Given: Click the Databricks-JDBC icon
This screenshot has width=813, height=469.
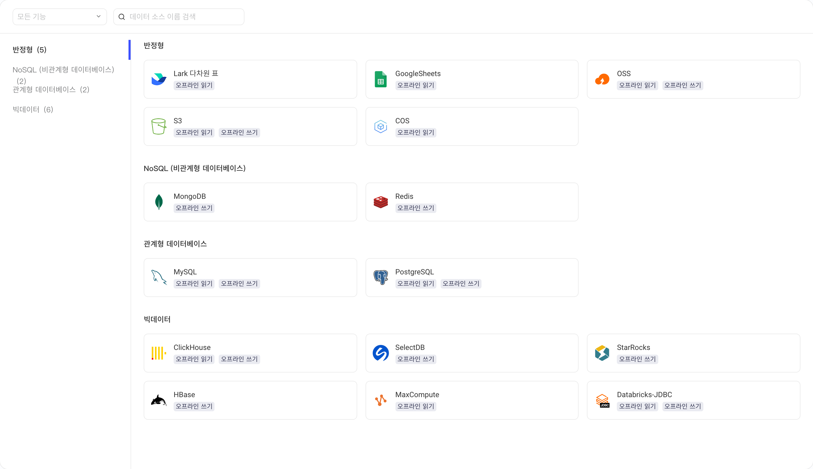Looking at the screenshot, I should click(x=602, y=400).
